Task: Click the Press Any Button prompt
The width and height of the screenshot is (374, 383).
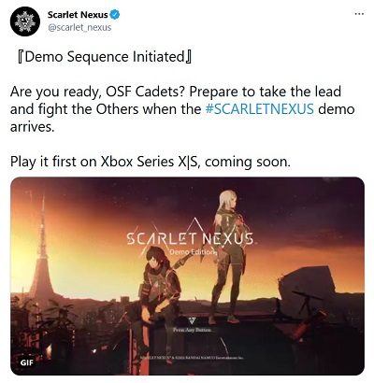Action: (x=193, y=330)
